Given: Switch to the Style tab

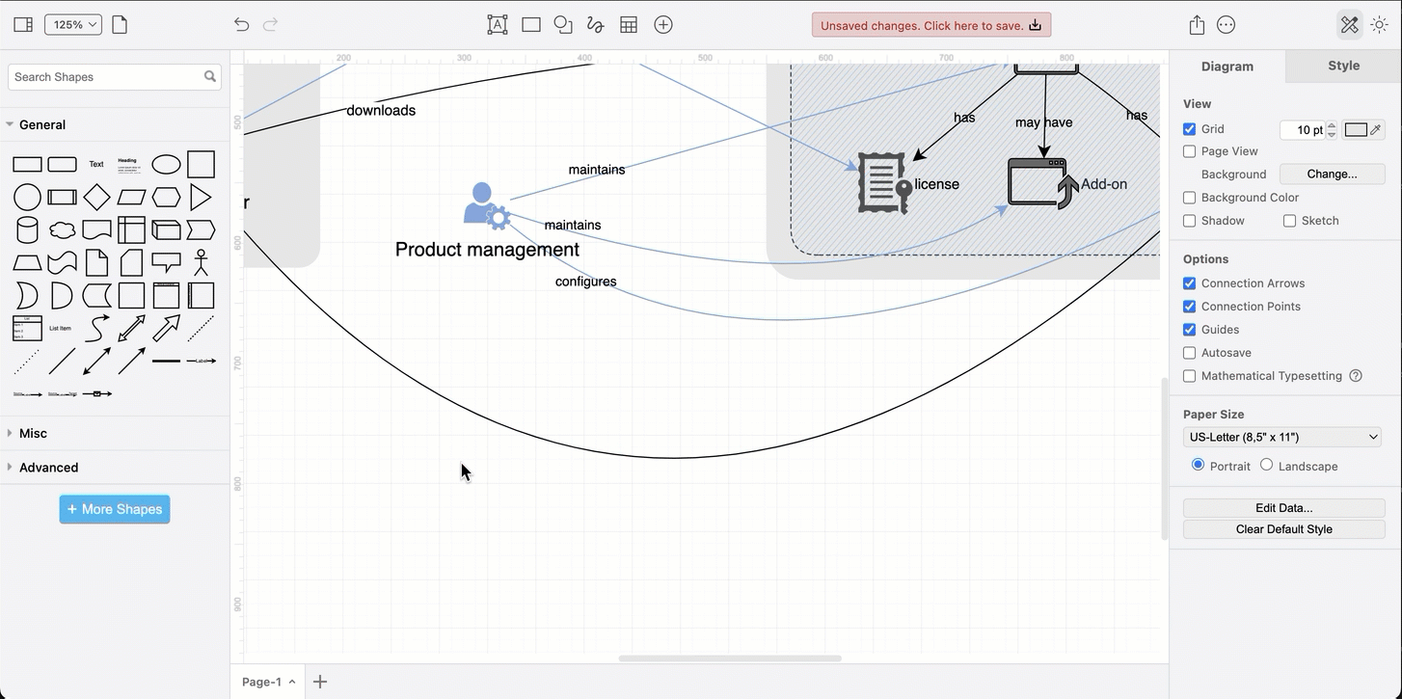Looking at the screenshot, I should coord(1343,66).
